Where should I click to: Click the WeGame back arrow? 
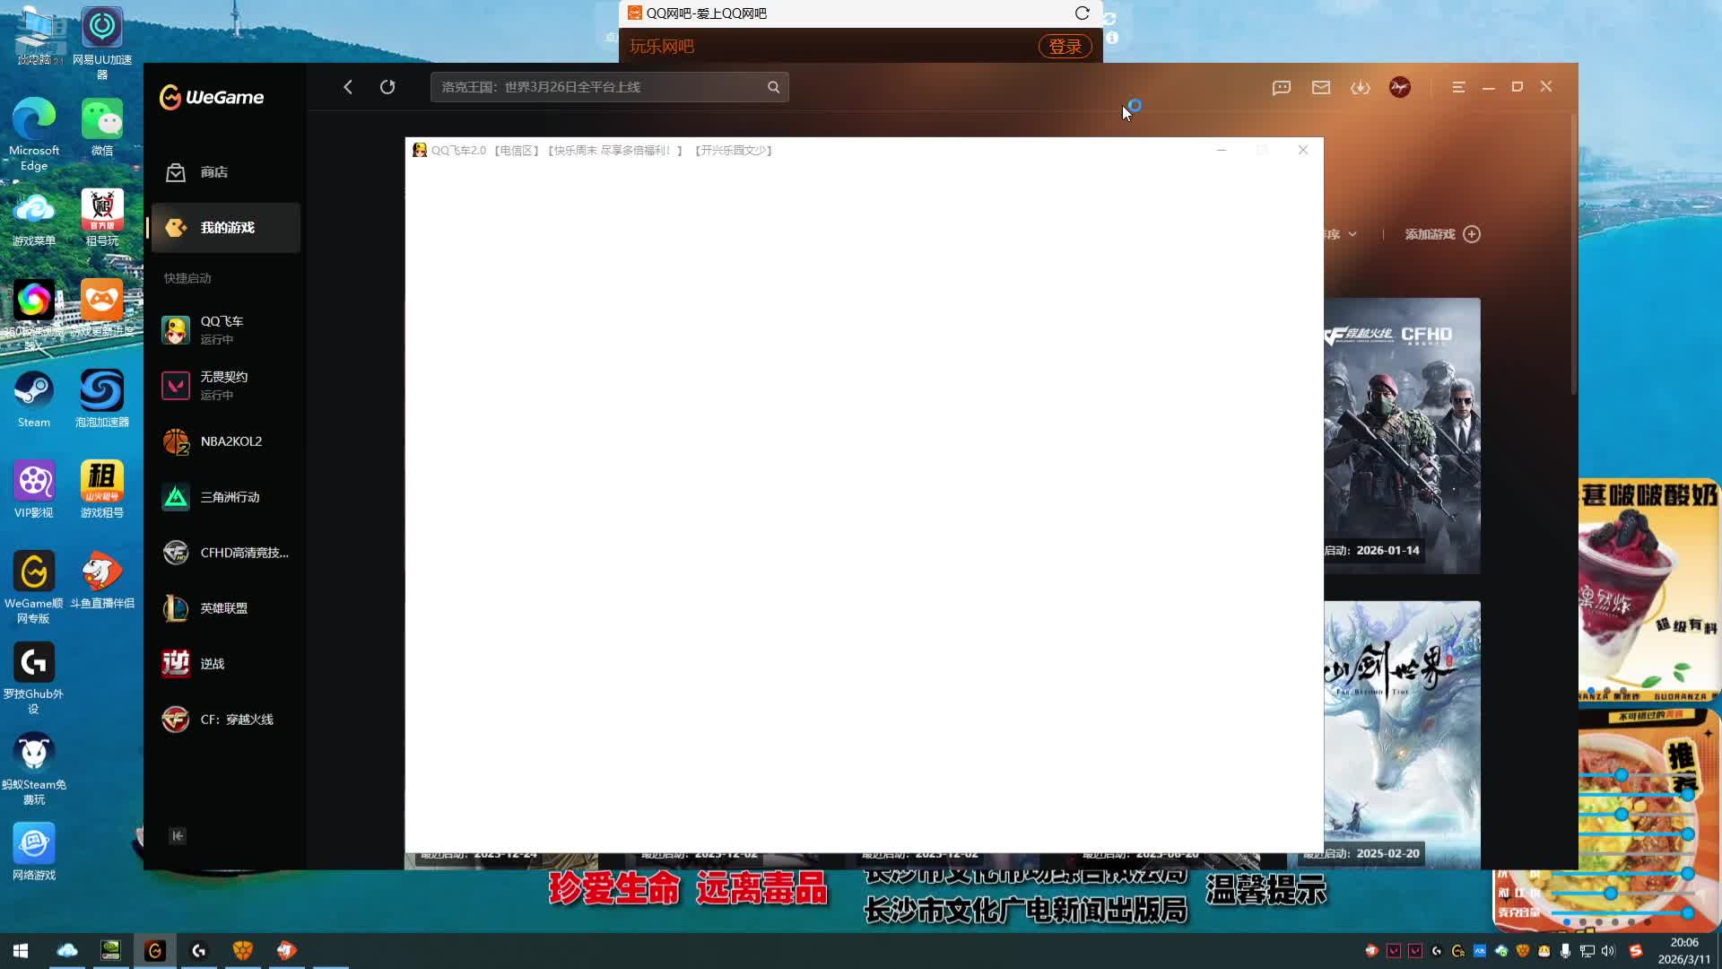(x=348, y=87)
